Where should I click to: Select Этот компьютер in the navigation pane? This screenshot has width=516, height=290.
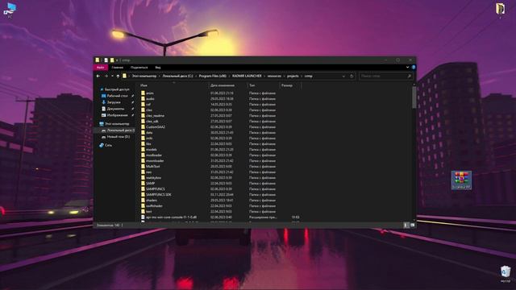point(117,124)
